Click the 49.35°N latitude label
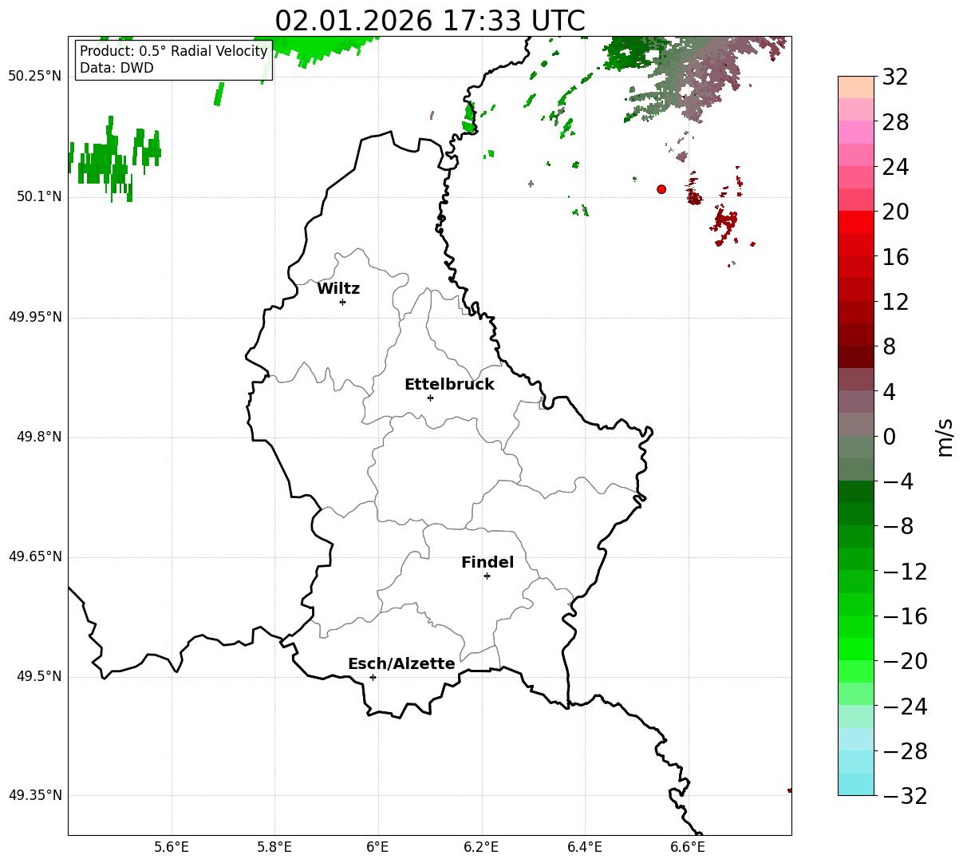The image size is (963, 863). (35, 795)
